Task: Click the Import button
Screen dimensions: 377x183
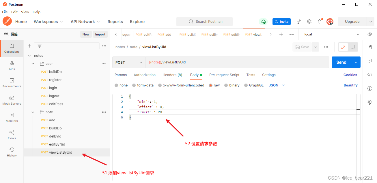Action: [100, 34]
